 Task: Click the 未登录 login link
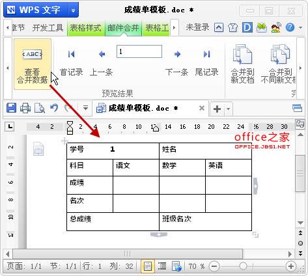[x=197, y=27]
